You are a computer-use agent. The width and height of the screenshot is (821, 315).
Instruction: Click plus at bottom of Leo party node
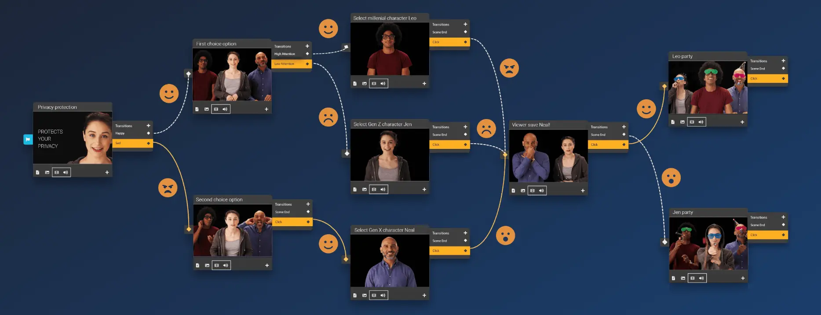[x=742, y=122]
